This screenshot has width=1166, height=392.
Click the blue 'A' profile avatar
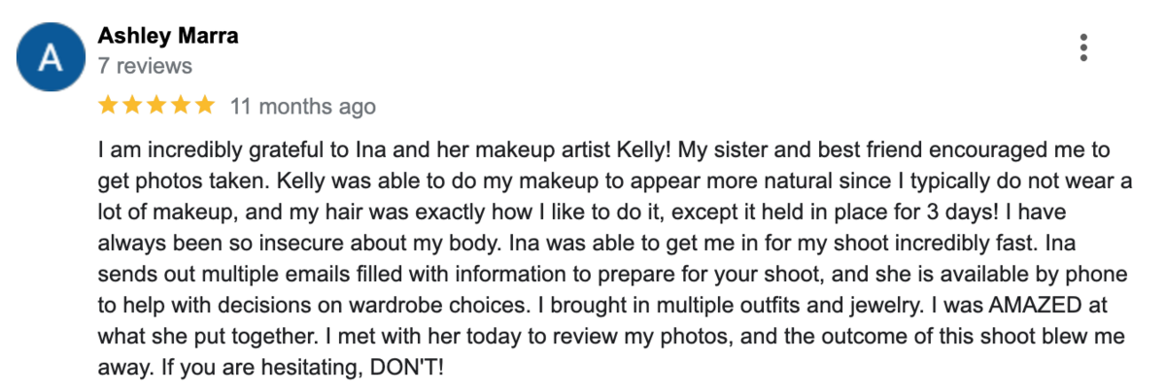click(50, 57)
